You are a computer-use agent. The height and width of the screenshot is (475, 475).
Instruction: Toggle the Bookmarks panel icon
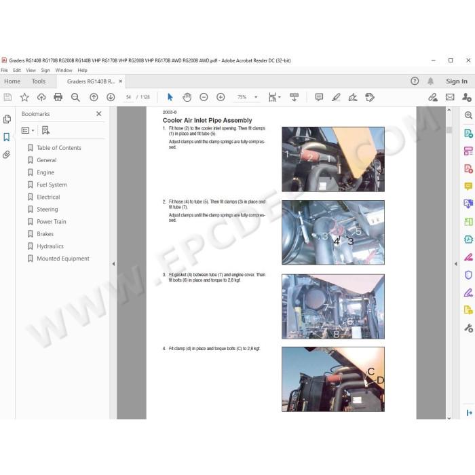(x=6, y=137)
